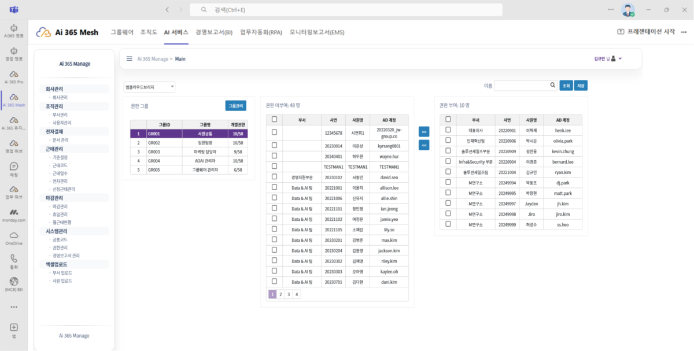Open the 영업 허브 sidebar app

point(13,146)
